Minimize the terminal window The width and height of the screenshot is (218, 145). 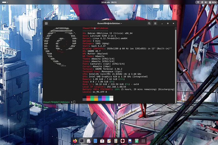click(x=162, y=23)
